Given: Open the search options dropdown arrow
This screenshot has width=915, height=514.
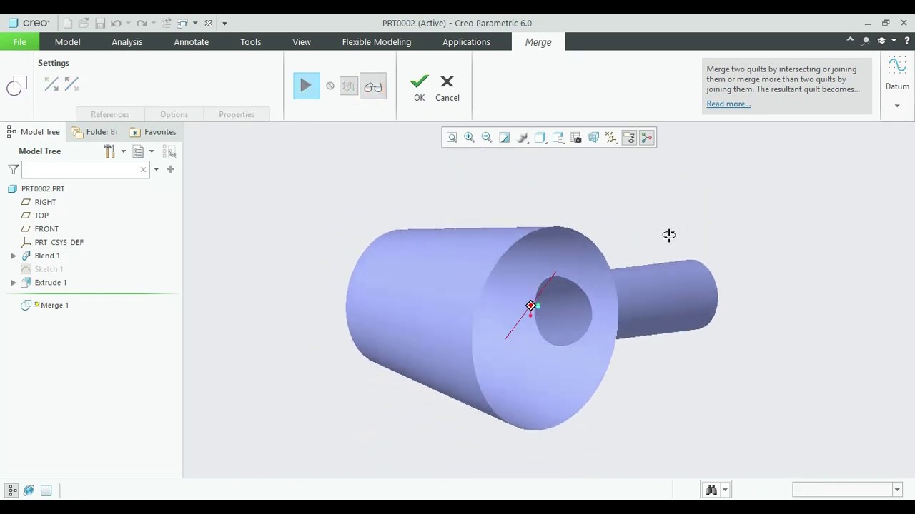Looking at the screenshot, I should [x=157, y=169].
